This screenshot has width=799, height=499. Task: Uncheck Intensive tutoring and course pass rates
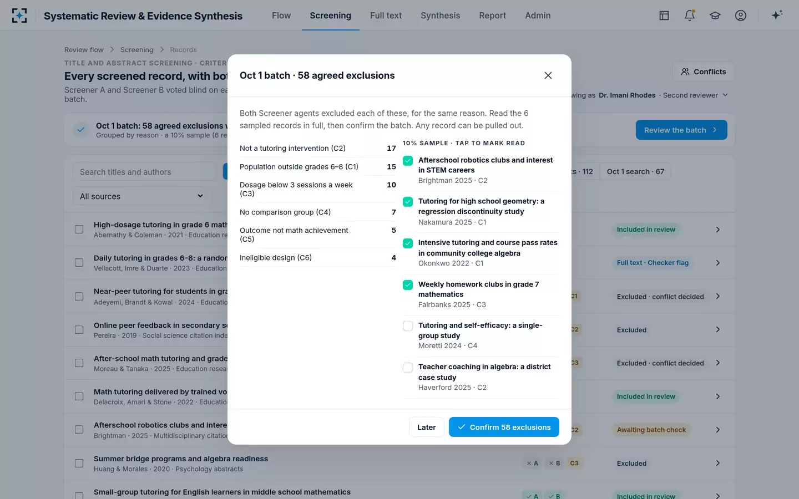[408, 243]
